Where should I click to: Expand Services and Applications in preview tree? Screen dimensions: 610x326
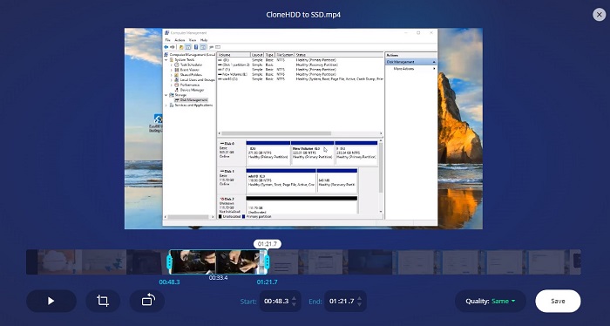click(166, 105)
